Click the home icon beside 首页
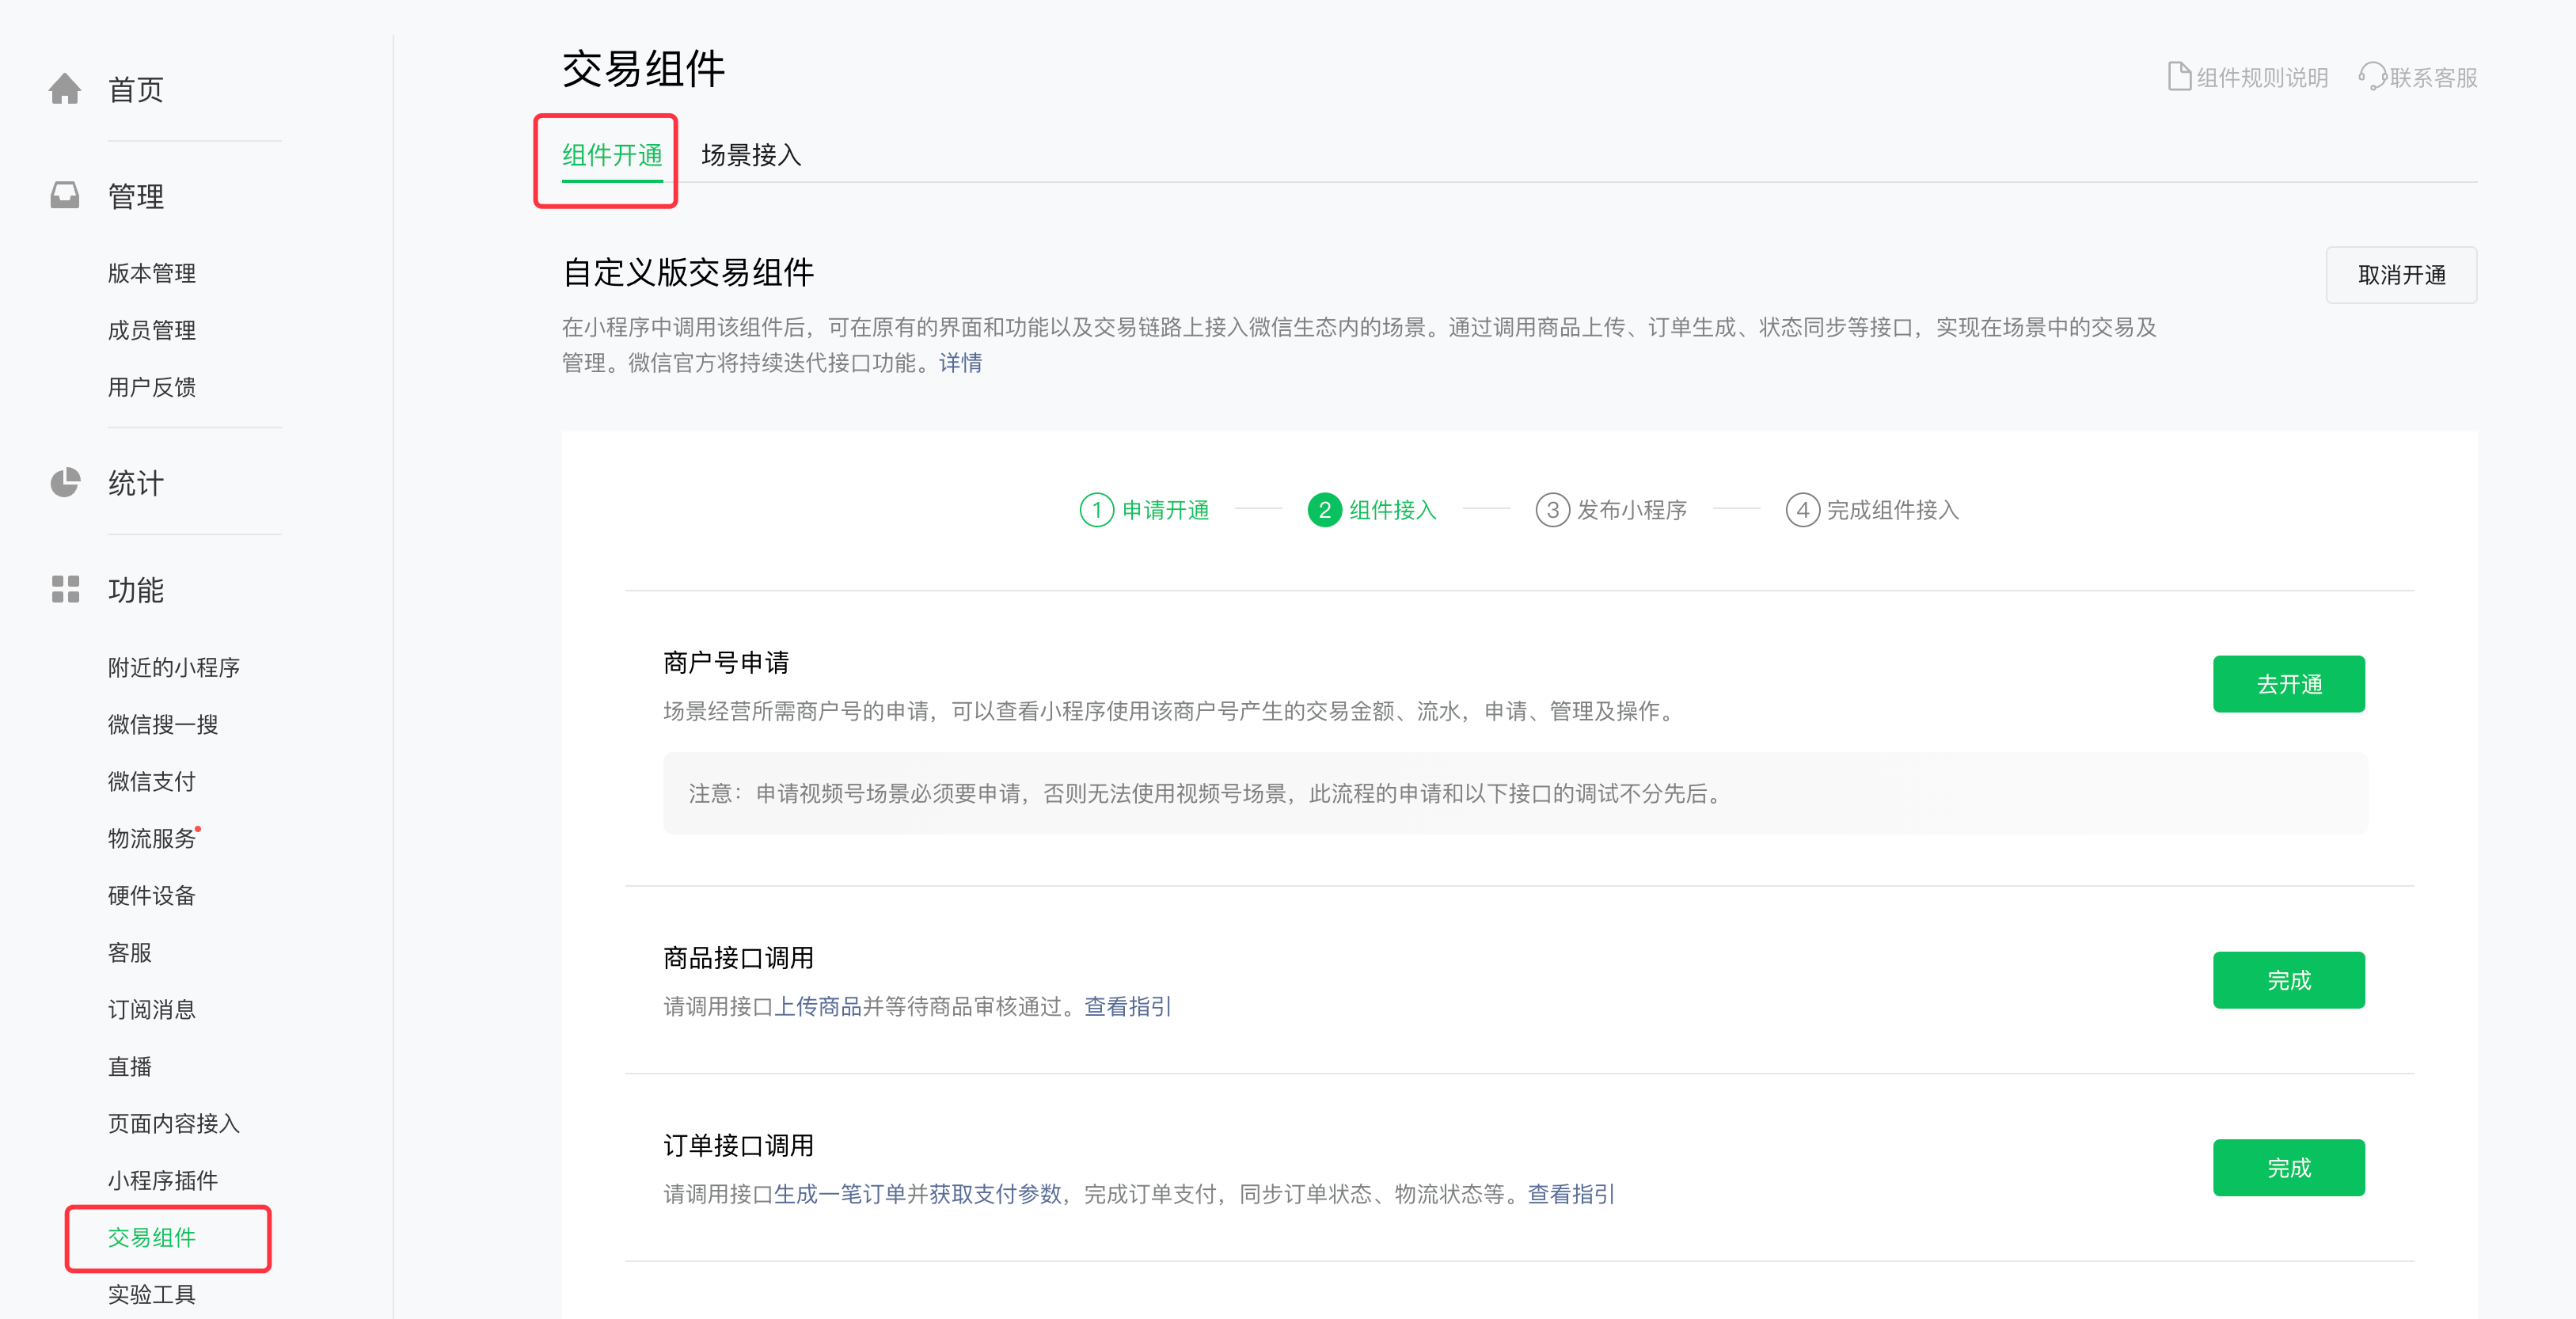This screenshot has height=1319, width=2576. pos(65,89)
